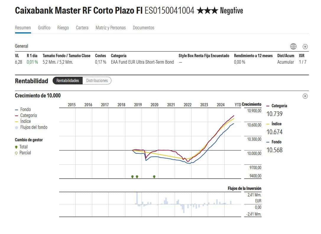
Task: Toggle the Índice legend series on the left
Action: pyautogui.click(x=23, y=121)
